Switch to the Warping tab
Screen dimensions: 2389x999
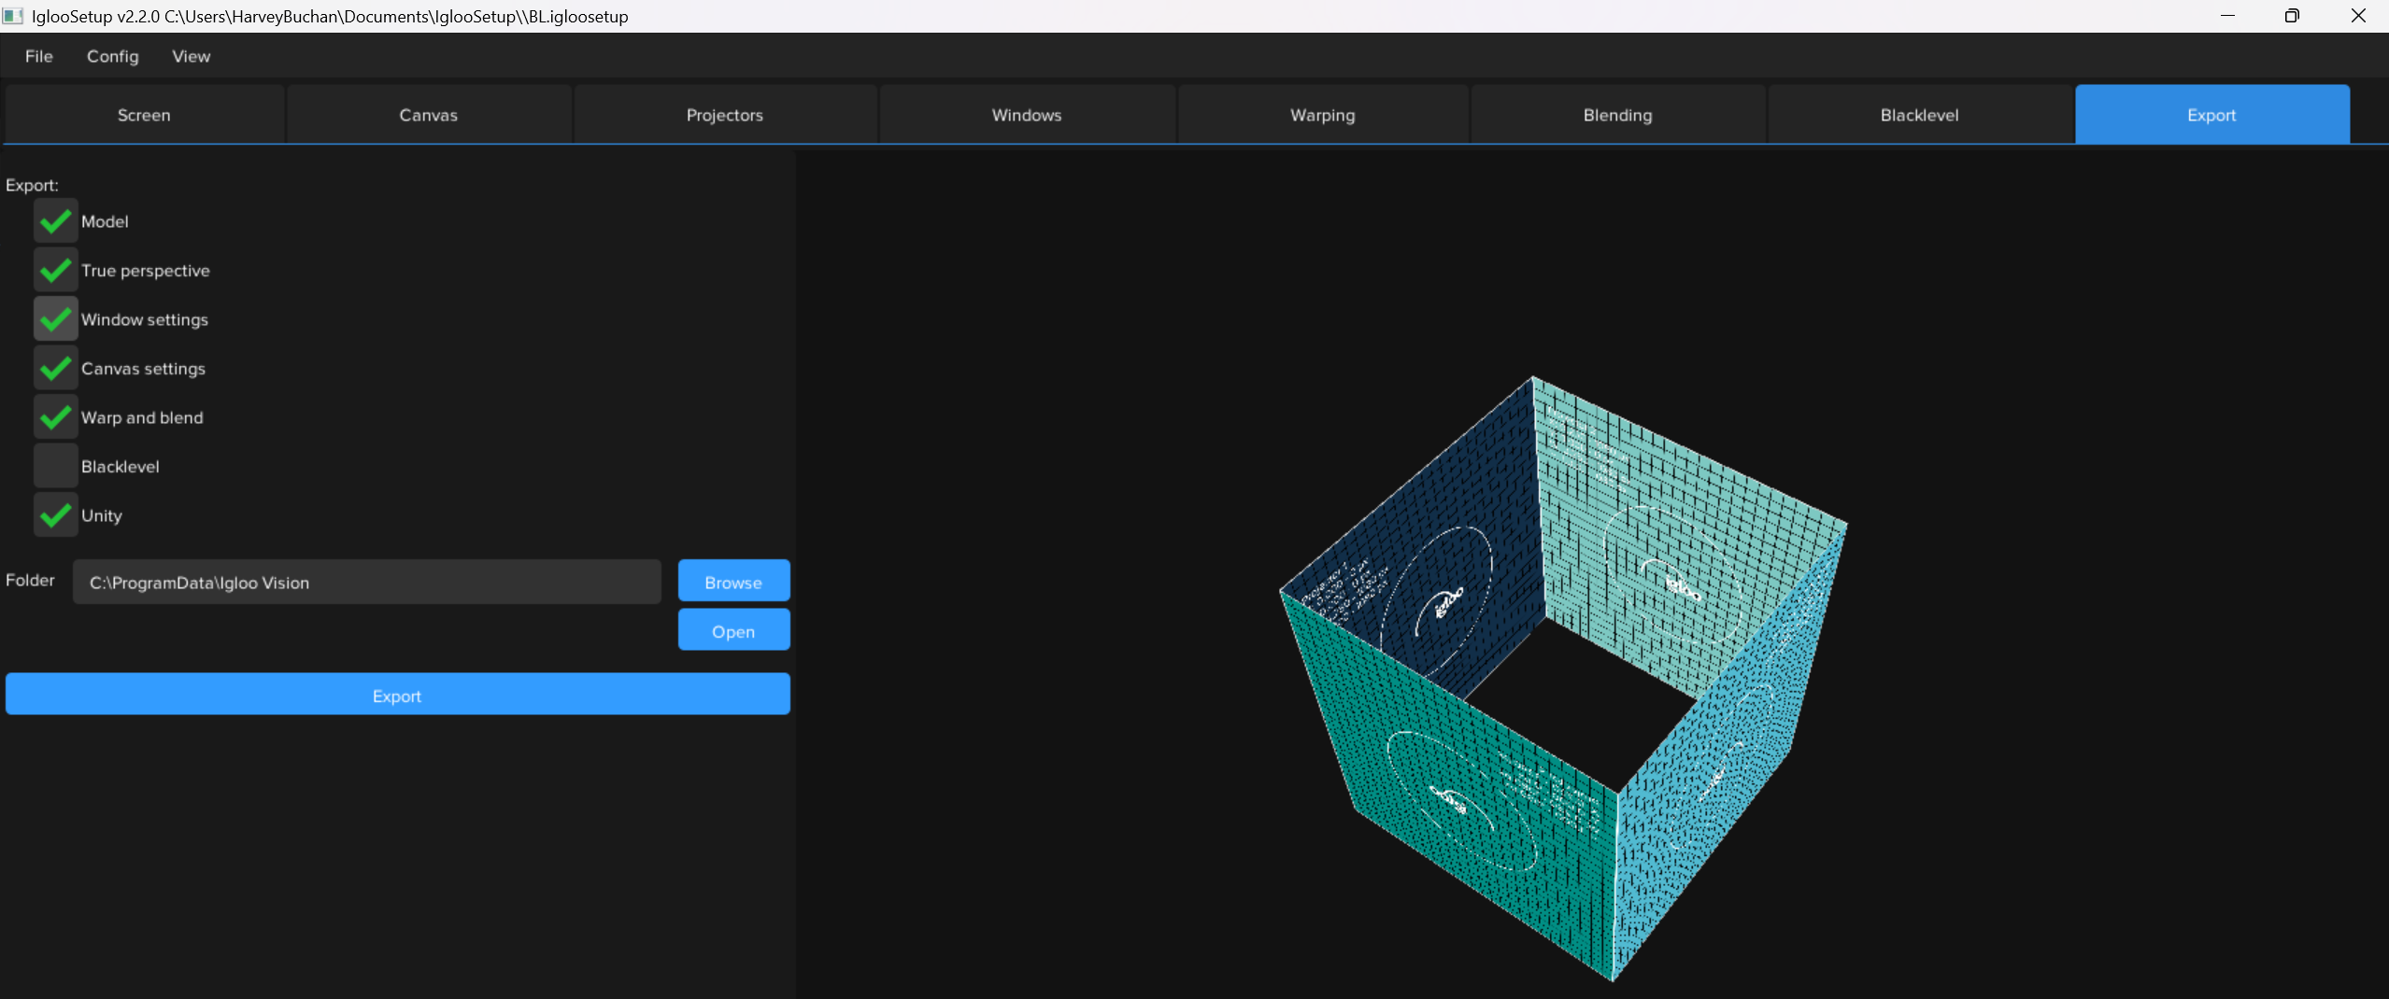pos(1322,115)
